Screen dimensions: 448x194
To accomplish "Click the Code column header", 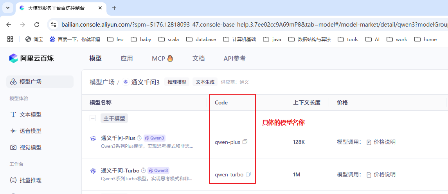I will (221, 102).
